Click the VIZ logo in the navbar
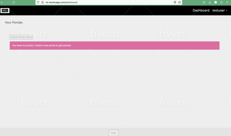 click(5, 10)
